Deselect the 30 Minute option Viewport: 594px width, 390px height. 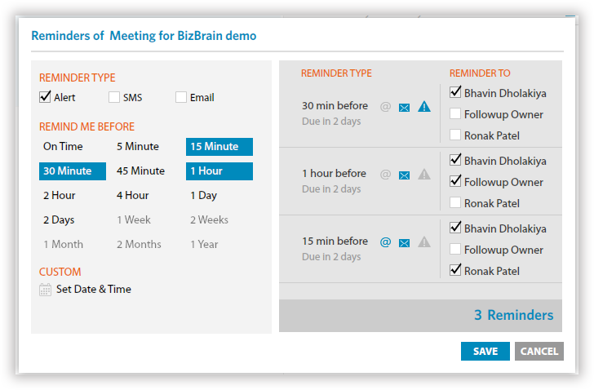pos(73,171)
